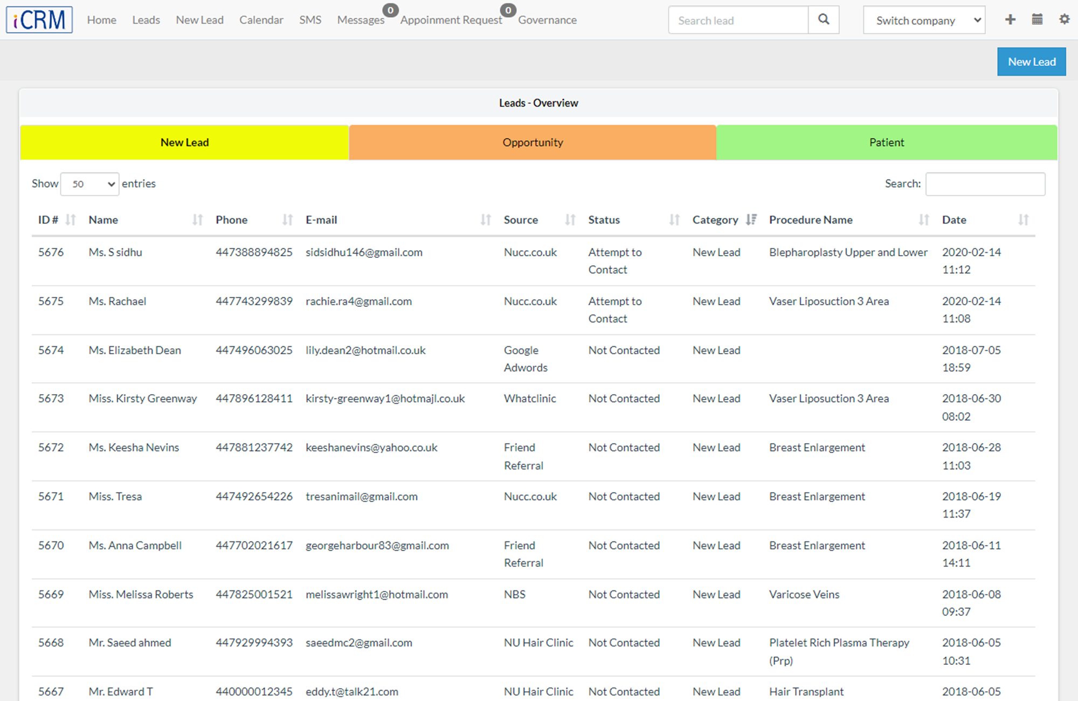Click email eddy.t@talk21.com
This screenshot has height=701, width=1078.
[x=352, y=692]
